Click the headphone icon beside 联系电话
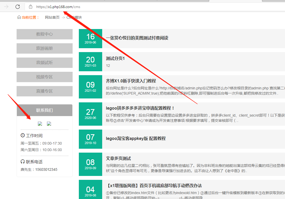The width and height of the screenshot is (285, 199). tap(23, 161)
